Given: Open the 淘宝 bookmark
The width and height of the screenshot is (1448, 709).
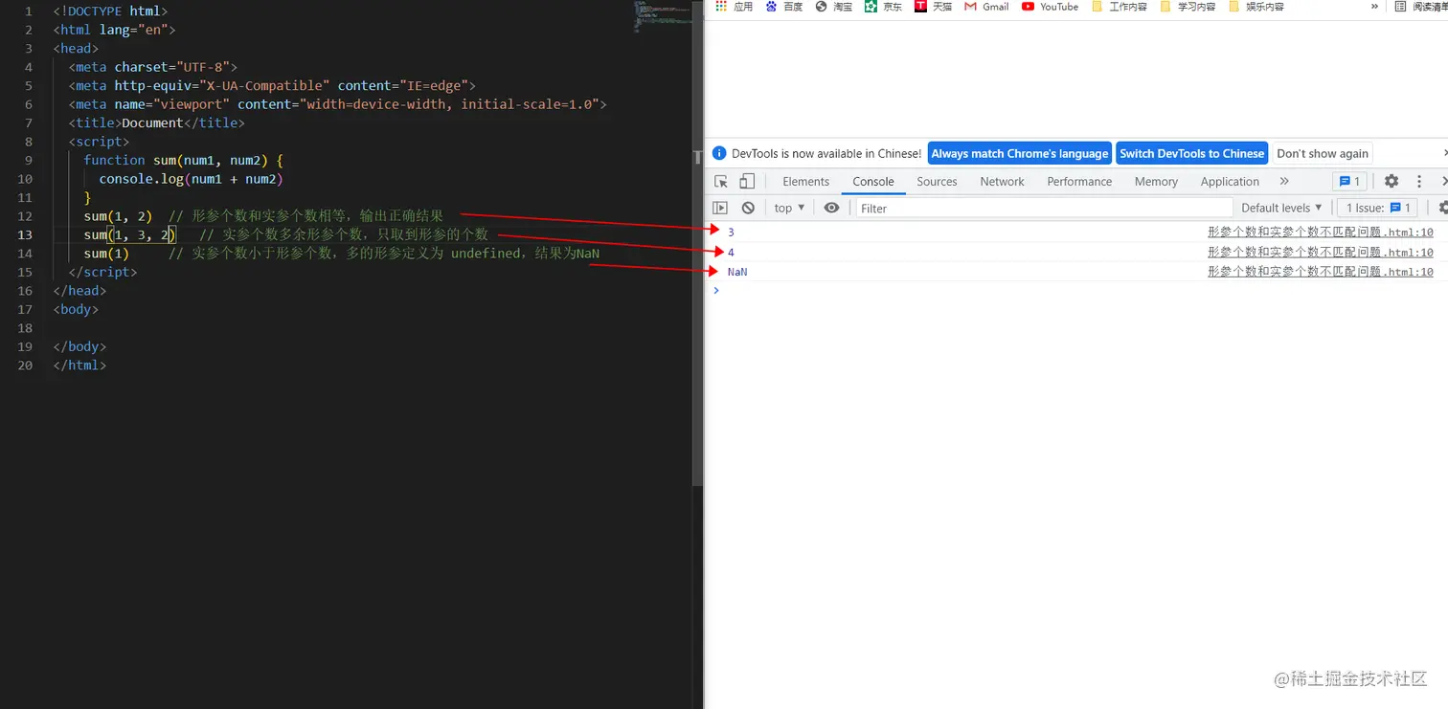Looking at the screenshot, I should coord(834,7).
